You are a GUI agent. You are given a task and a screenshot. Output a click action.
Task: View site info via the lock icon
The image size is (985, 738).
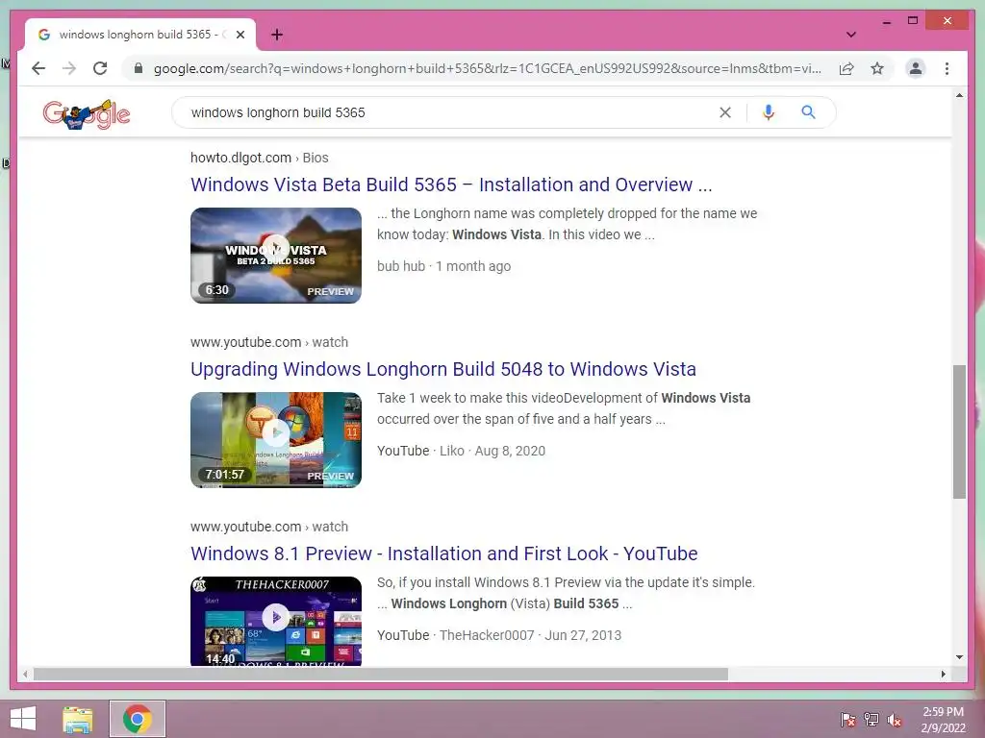pyautogui.click(x=139, y=68)
